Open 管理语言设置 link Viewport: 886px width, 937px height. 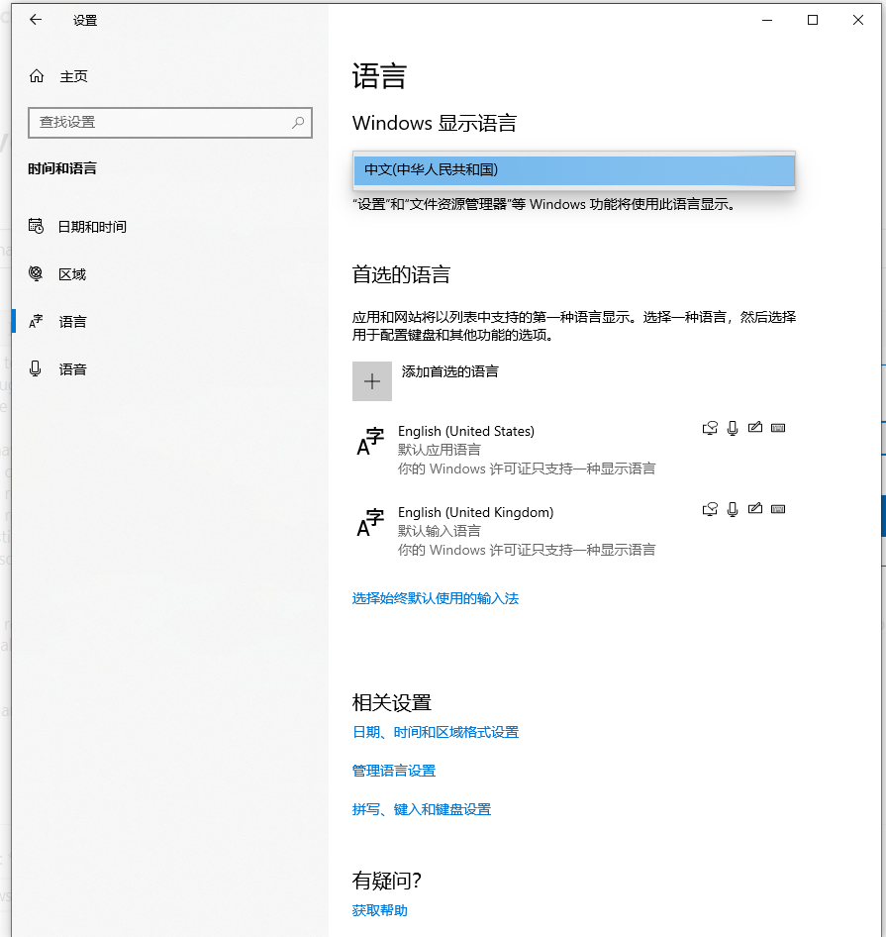click(394, 771)
